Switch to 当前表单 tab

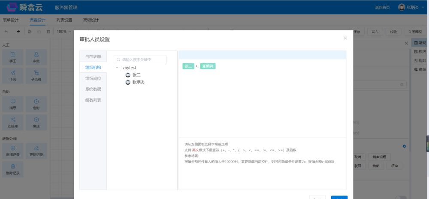(x=93, y=56)
